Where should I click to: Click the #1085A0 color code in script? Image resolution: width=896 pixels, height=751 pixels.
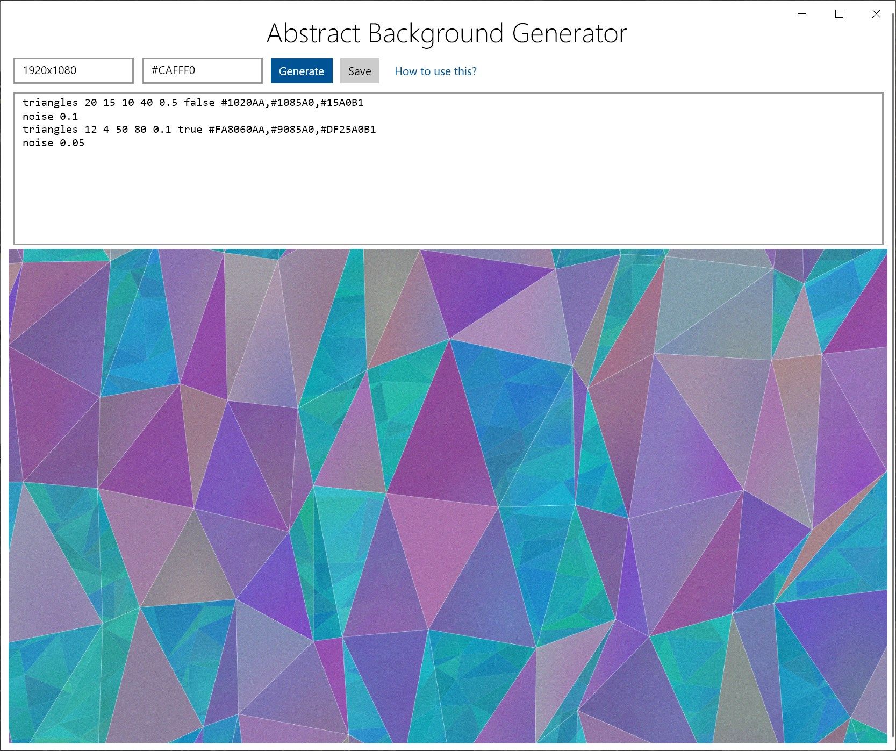click(x=292, y=103)
